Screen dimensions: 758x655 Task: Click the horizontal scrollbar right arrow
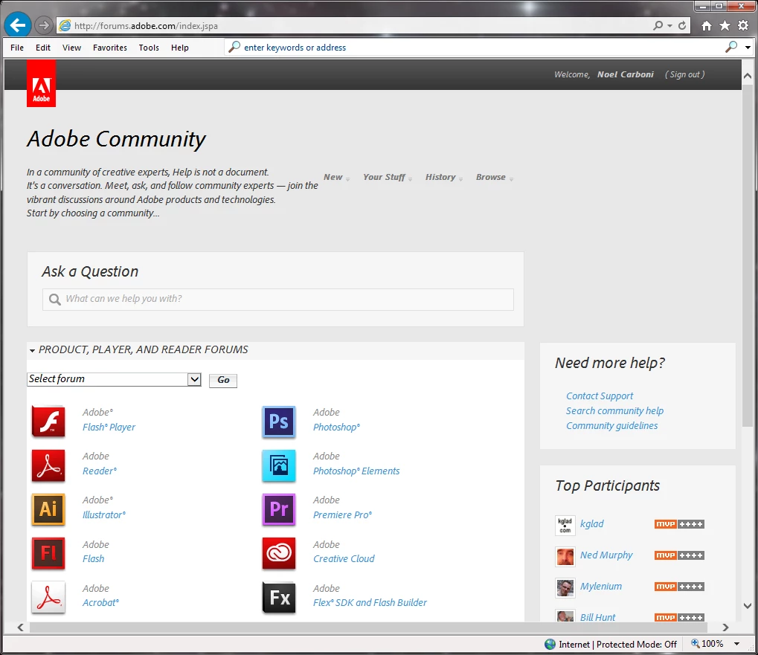tap(725, 627)
